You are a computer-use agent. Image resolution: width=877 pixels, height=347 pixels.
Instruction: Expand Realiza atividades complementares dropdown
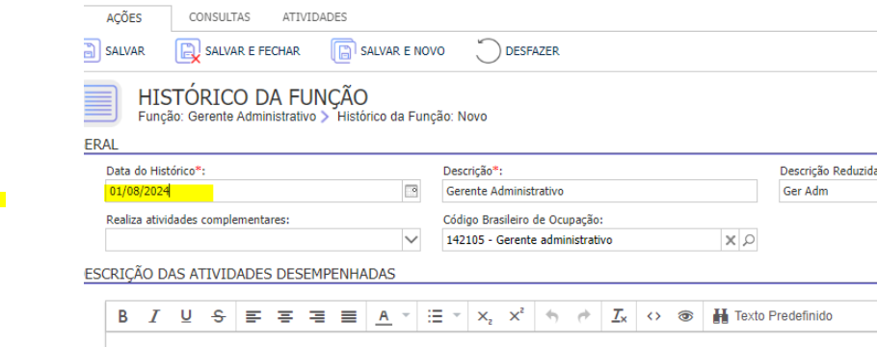point(412,240)
